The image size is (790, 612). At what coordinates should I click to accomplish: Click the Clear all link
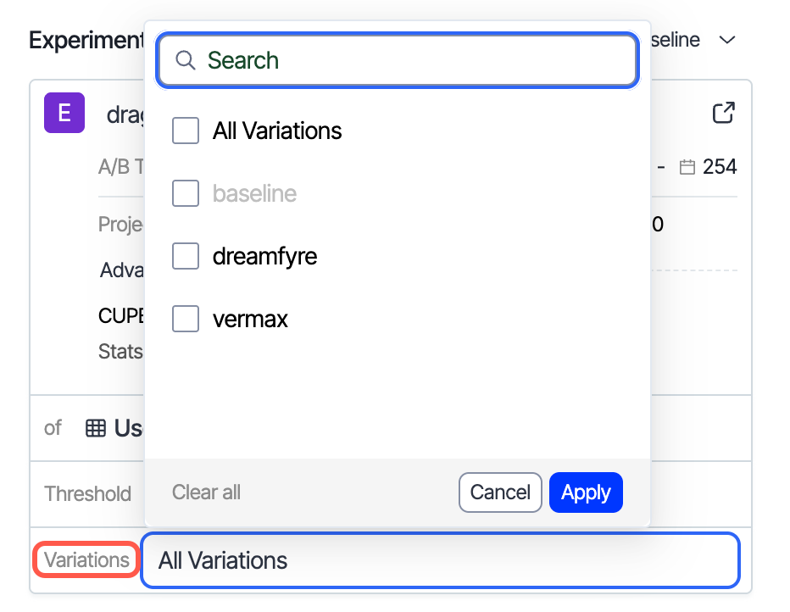206,492
